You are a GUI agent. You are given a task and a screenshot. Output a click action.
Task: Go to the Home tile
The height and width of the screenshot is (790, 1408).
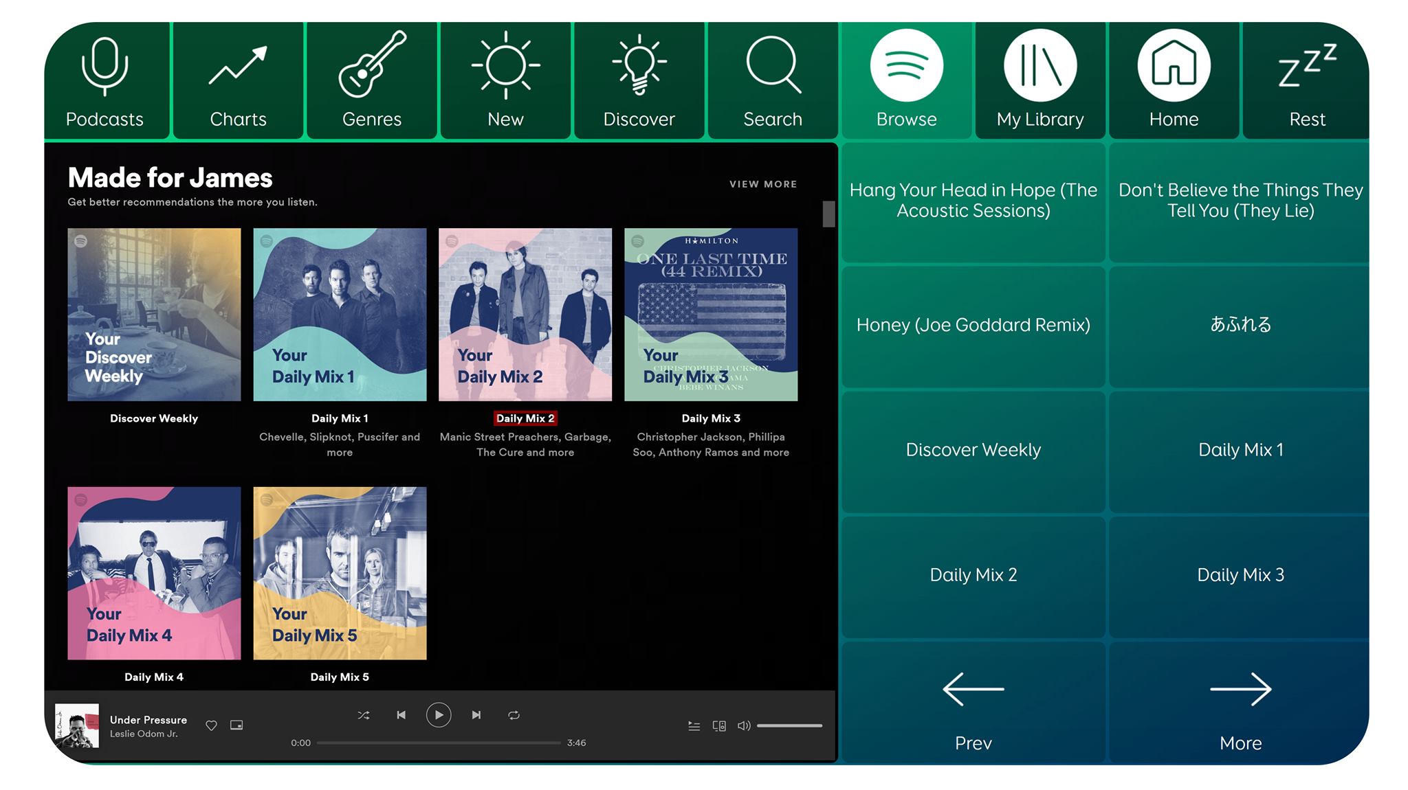(1174, 80)
